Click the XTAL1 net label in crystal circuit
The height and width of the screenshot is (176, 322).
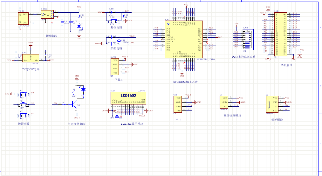click(x=132, y=42)
